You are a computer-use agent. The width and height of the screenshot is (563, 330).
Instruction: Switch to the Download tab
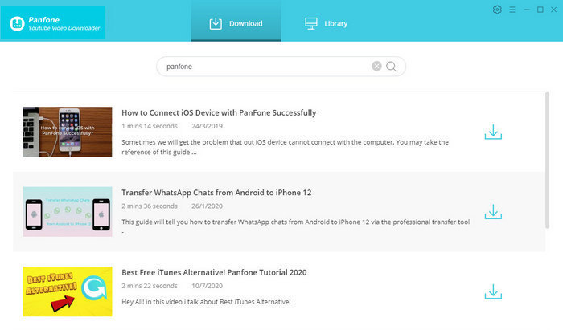236,21
